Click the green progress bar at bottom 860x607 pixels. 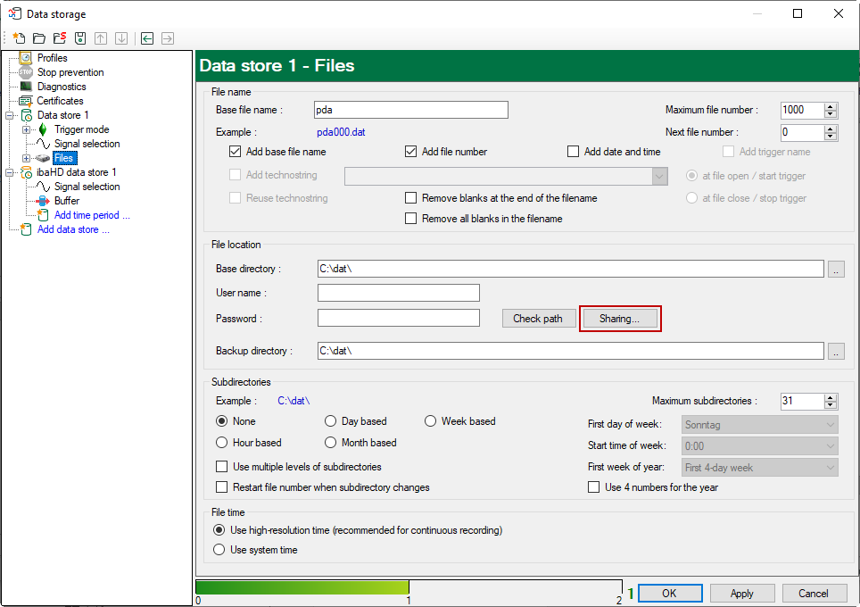tap(302, 587)
